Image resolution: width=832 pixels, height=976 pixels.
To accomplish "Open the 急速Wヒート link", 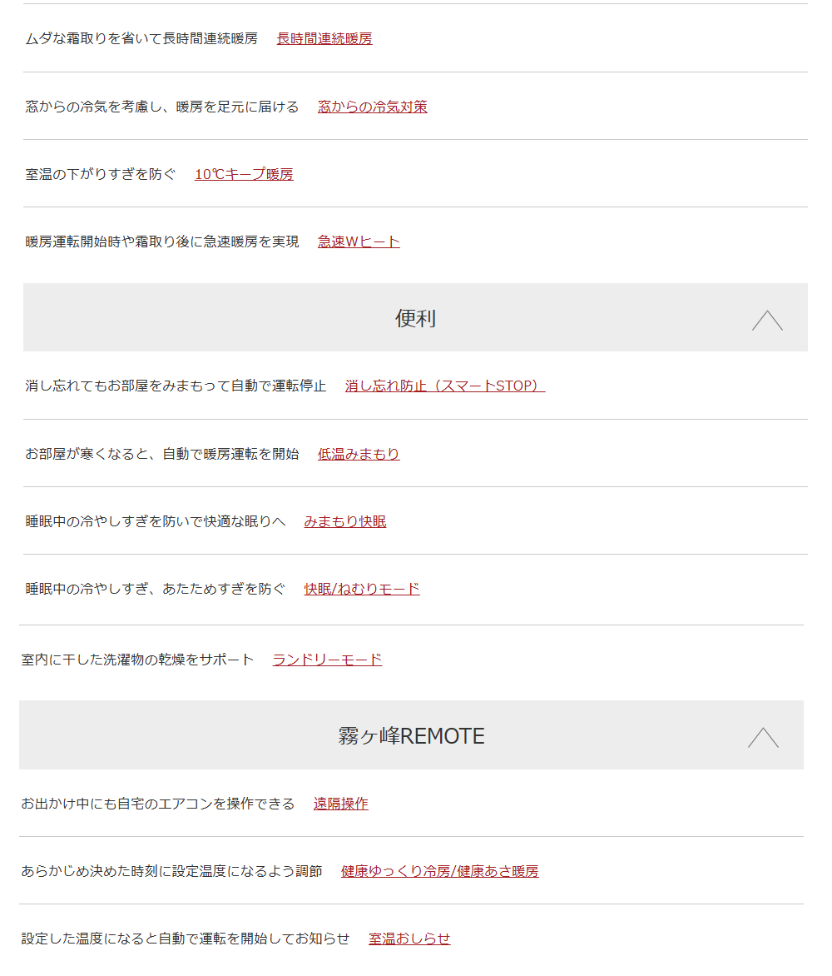I will click(x=359, y=242).
